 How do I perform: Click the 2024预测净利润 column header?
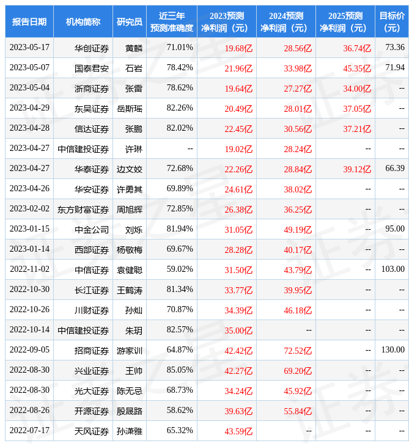coord(286,22)
